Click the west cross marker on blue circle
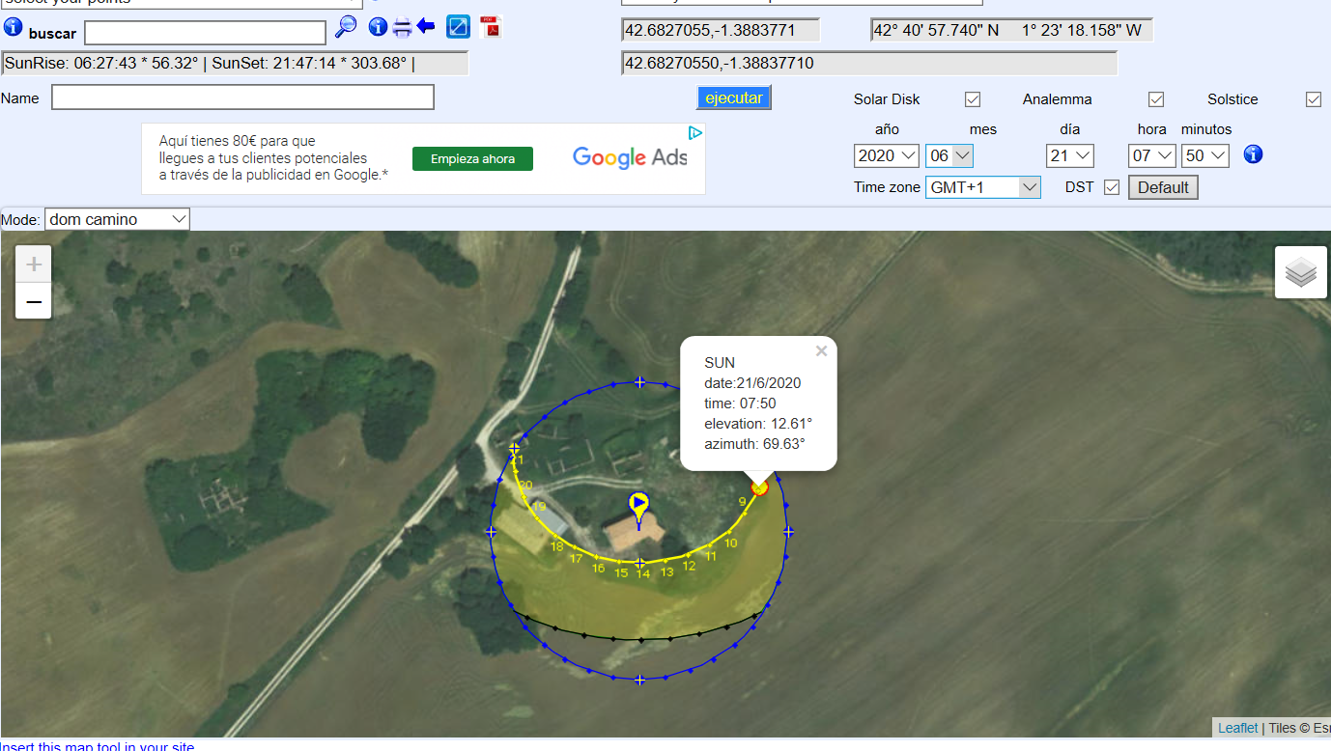Screen dimensions: 1331x751 tap(491, 532)
